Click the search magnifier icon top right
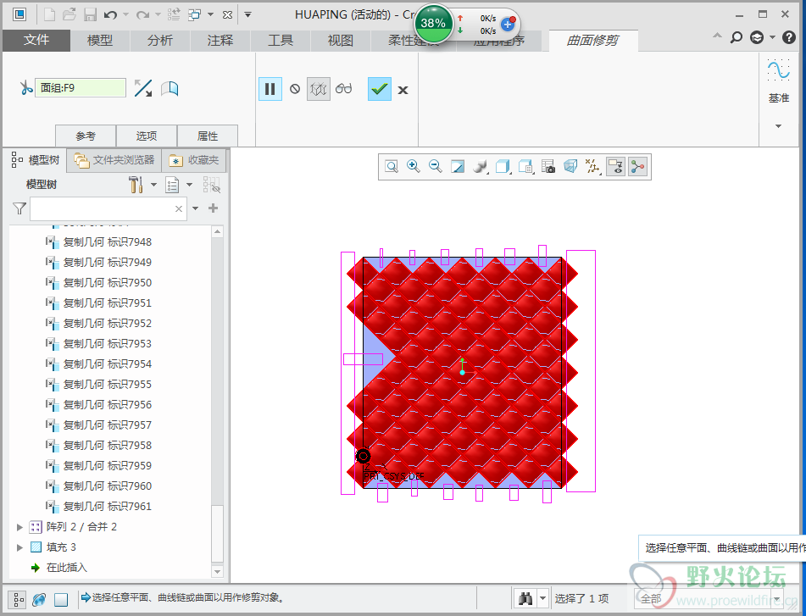The width and height of the screenshot is (806, 616). 737,37
